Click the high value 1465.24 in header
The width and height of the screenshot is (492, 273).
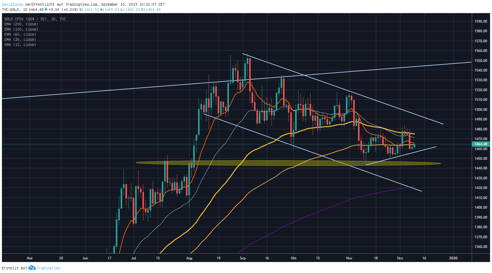tap(112, 10)
